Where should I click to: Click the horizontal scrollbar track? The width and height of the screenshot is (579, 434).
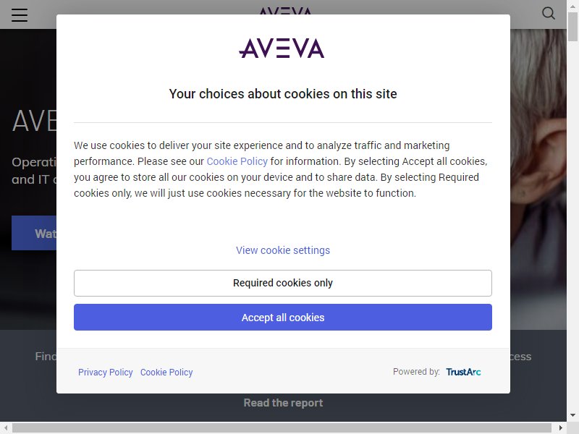coord(282,427)
